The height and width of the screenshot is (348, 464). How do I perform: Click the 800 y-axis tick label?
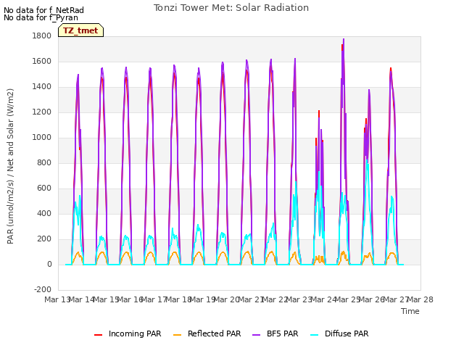coord(44,162)
